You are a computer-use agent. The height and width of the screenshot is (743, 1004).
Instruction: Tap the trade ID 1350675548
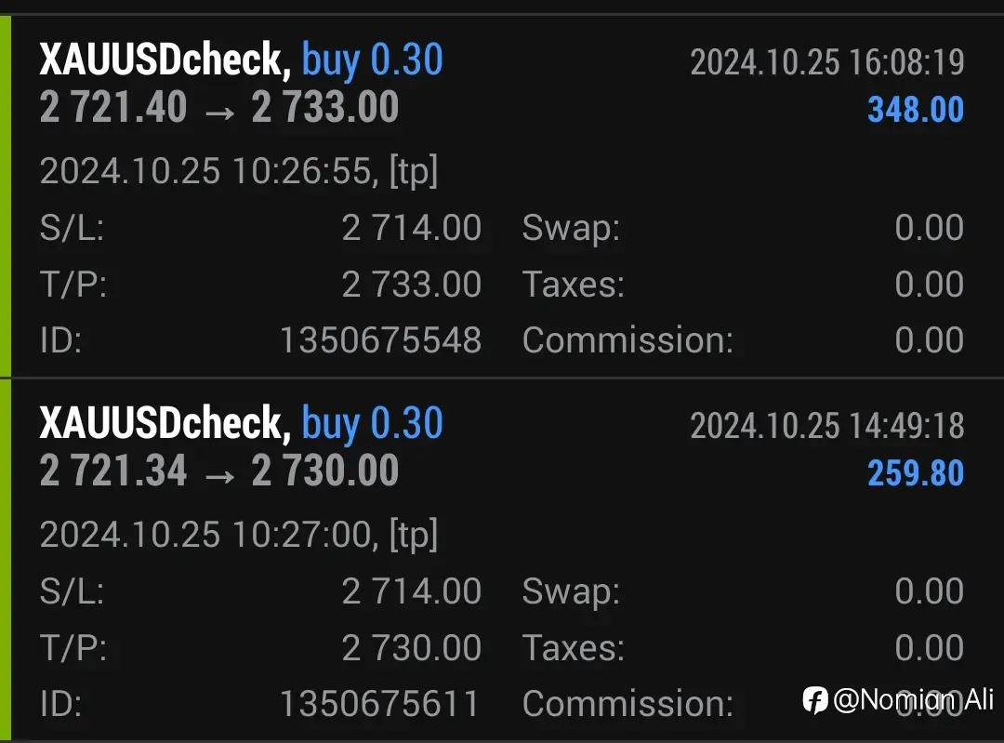point(381,340)
